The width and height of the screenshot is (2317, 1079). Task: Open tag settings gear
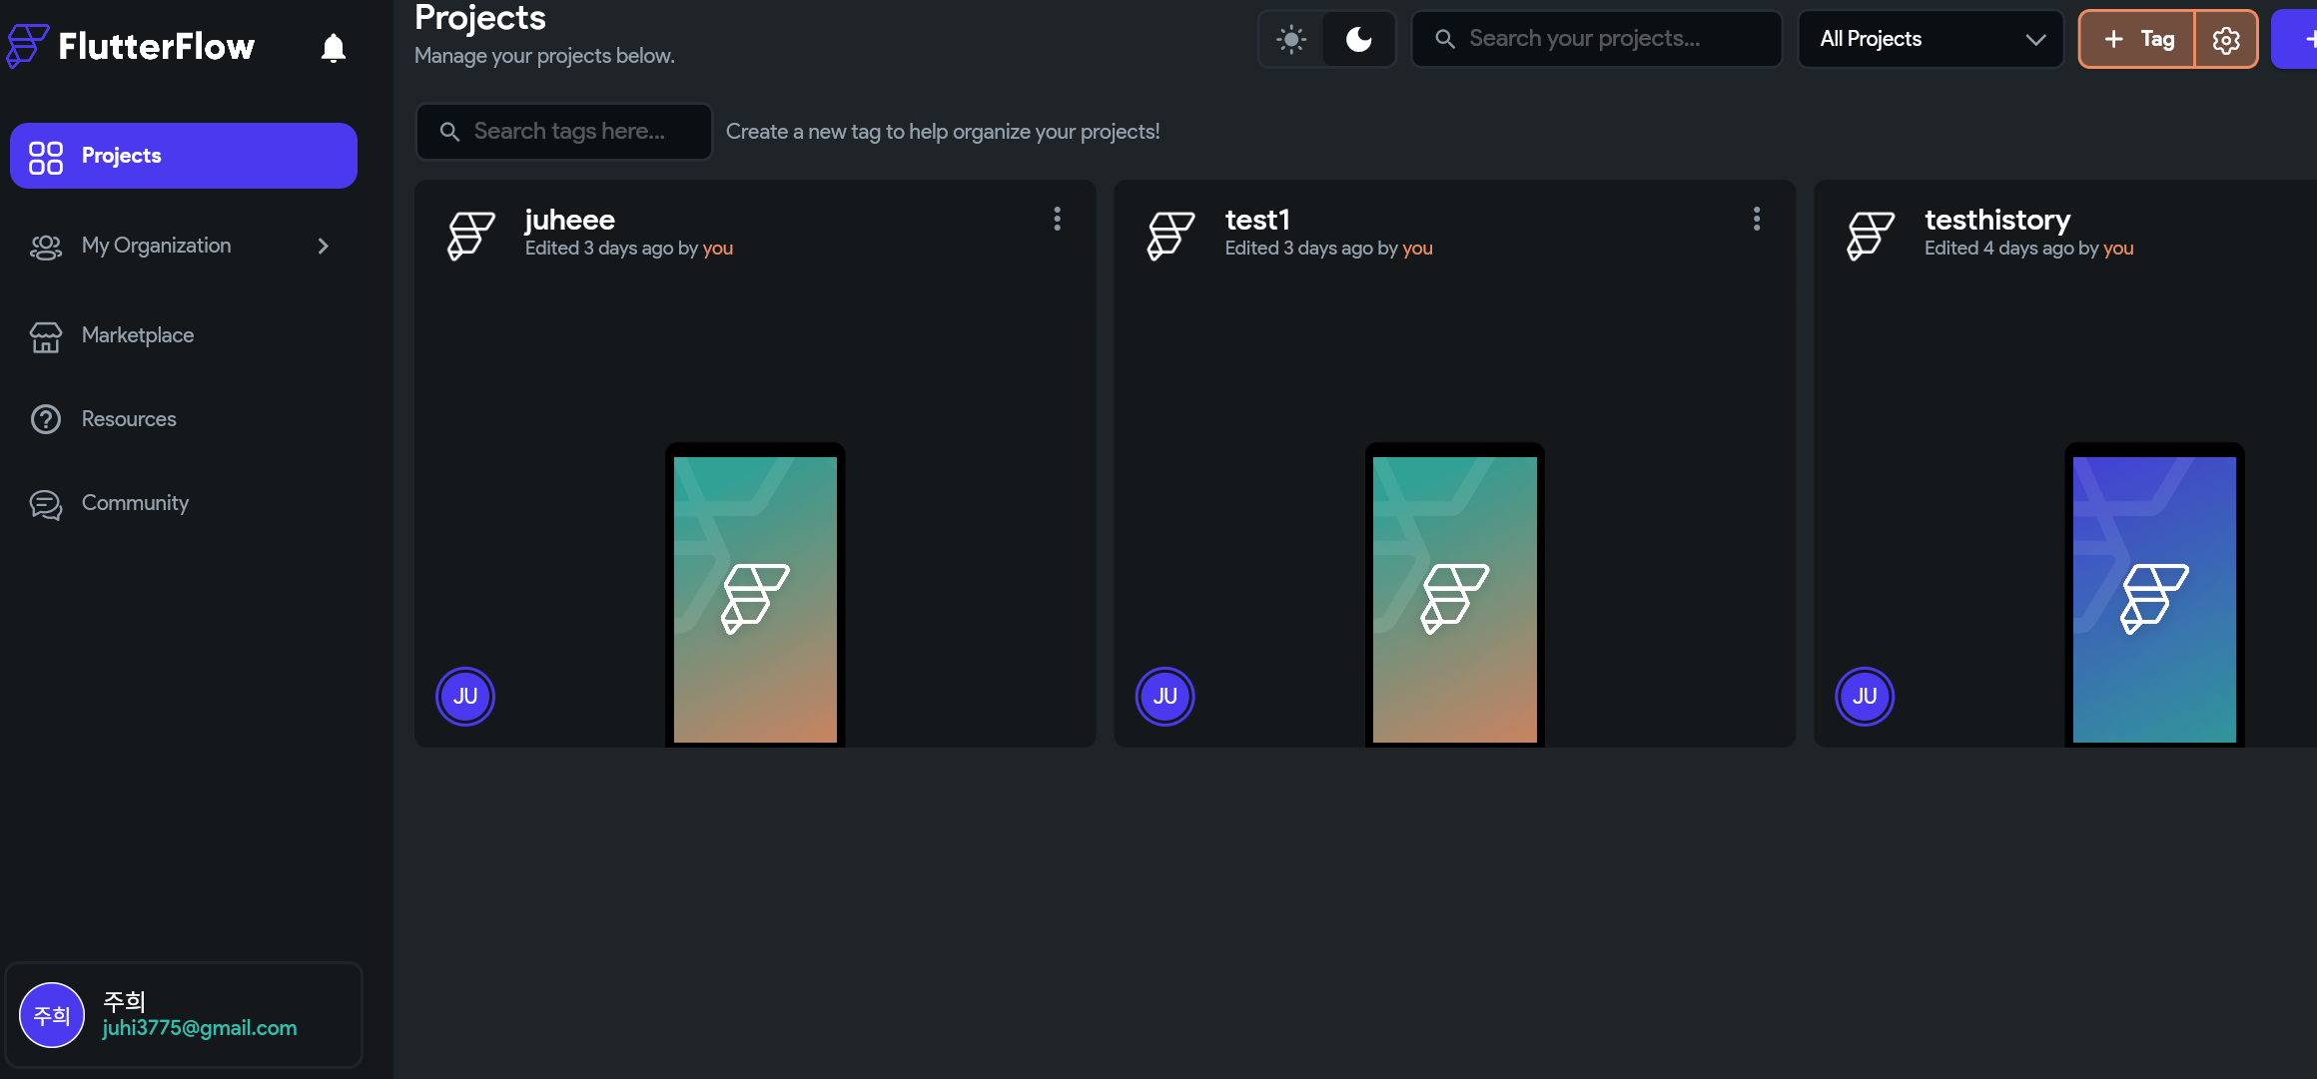(x=2226, y=39)
